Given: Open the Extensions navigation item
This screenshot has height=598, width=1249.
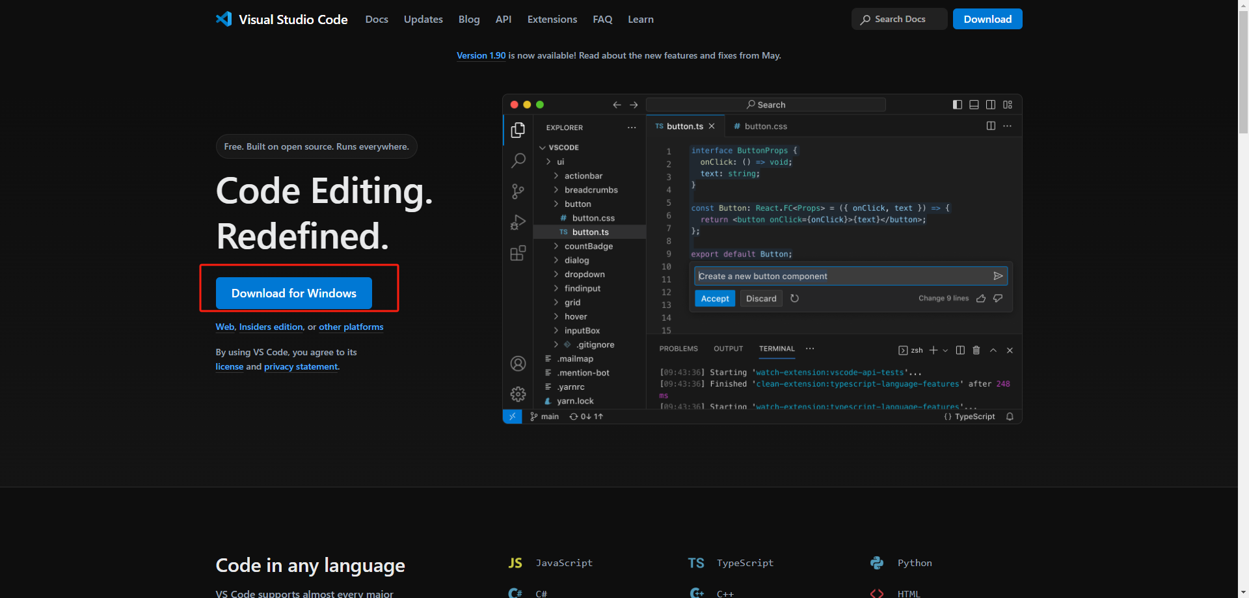Looking at the screenshot, I should tap(552, 20).
